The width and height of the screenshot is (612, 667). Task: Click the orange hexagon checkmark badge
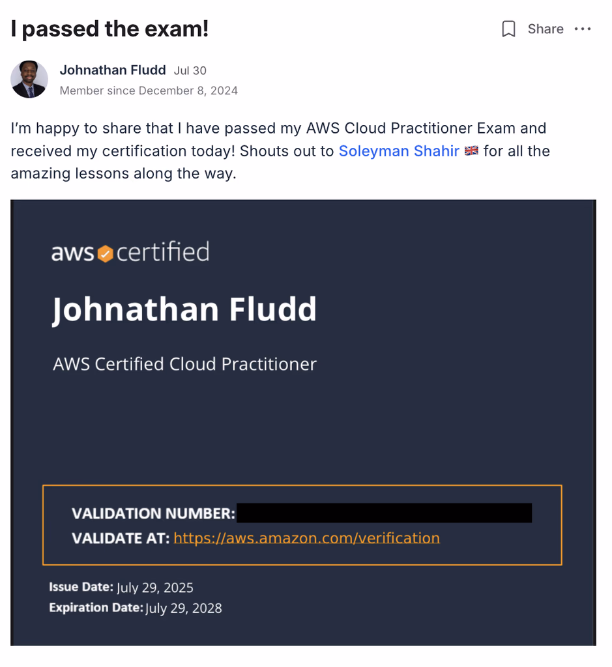pos(106,253)
